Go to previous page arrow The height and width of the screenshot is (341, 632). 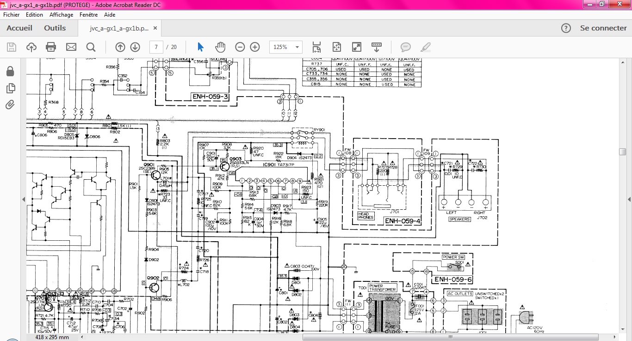click(120, 47)
